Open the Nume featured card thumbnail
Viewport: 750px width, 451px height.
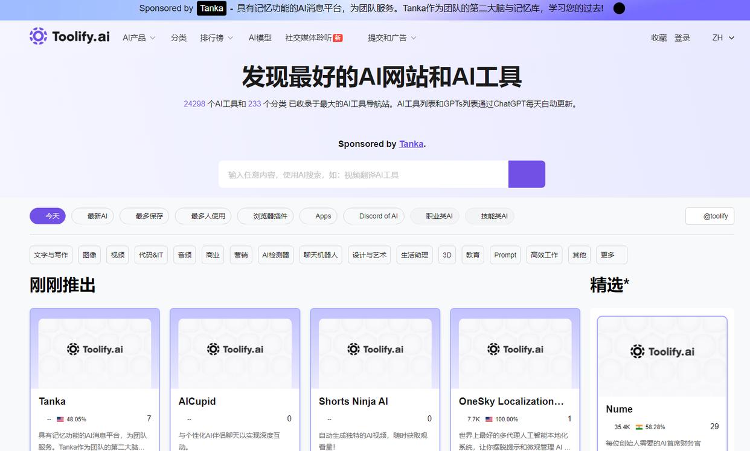[662, 357]
